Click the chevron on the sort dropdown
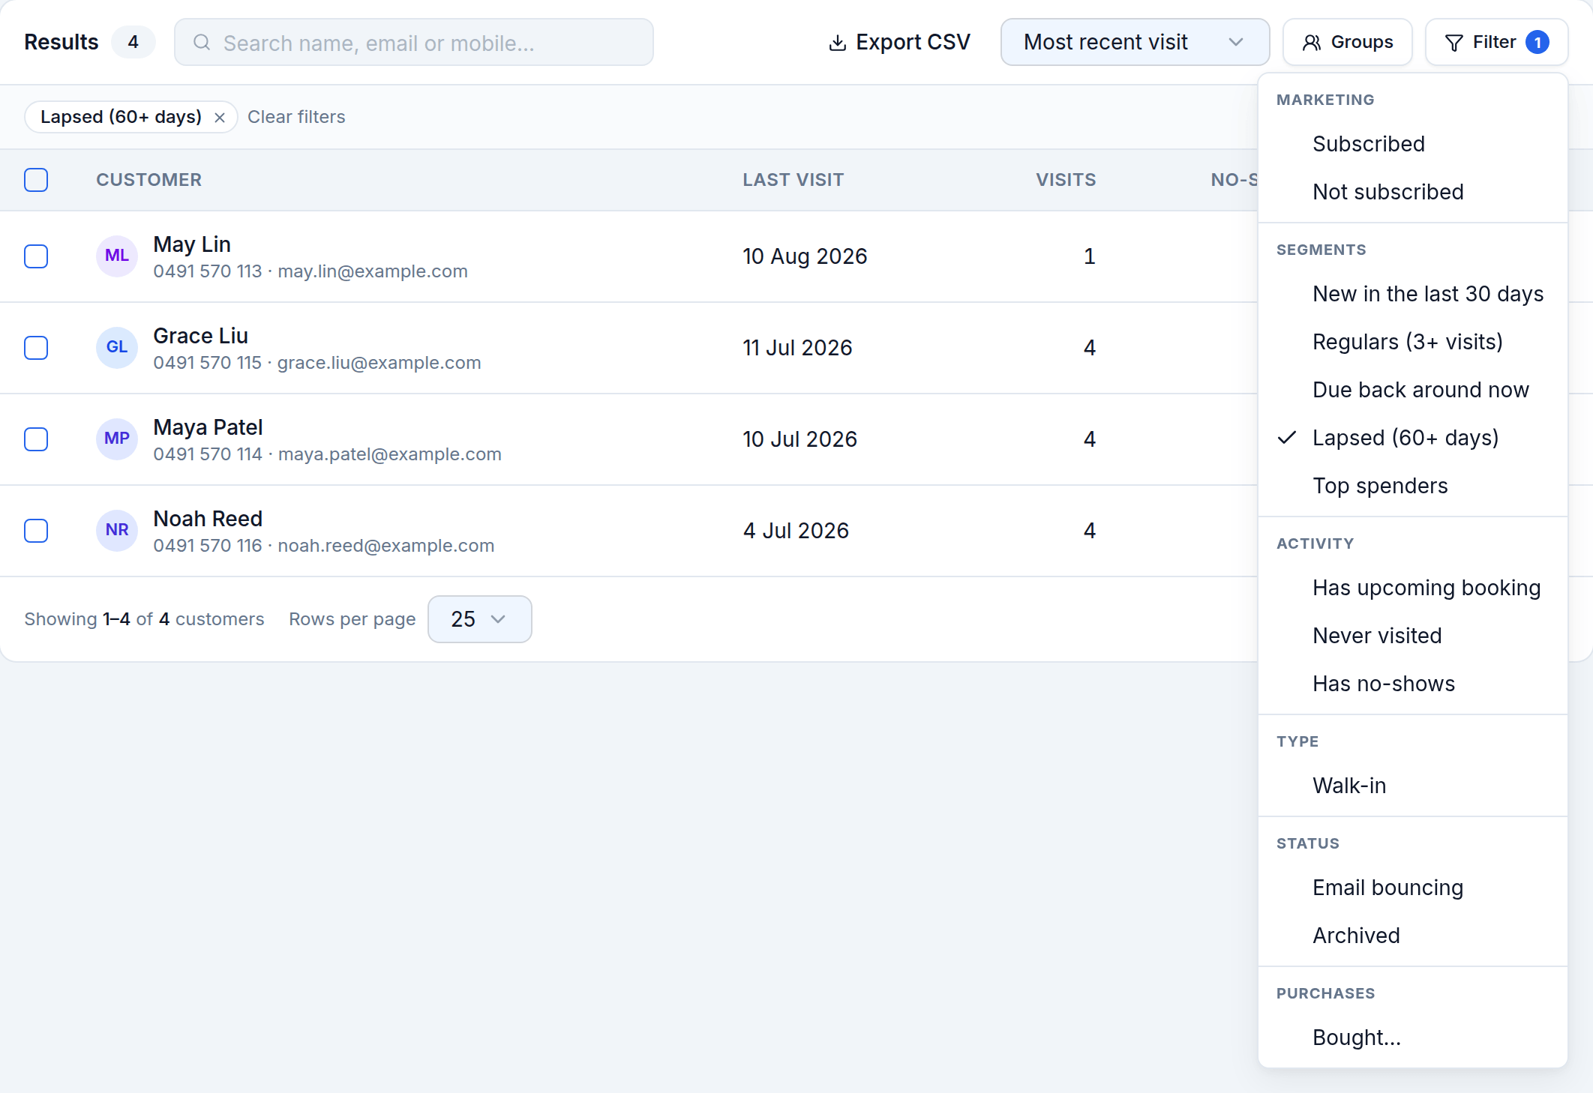Image resolution: width=1593 pixels, height=1093 pixels. point(1236,42)
